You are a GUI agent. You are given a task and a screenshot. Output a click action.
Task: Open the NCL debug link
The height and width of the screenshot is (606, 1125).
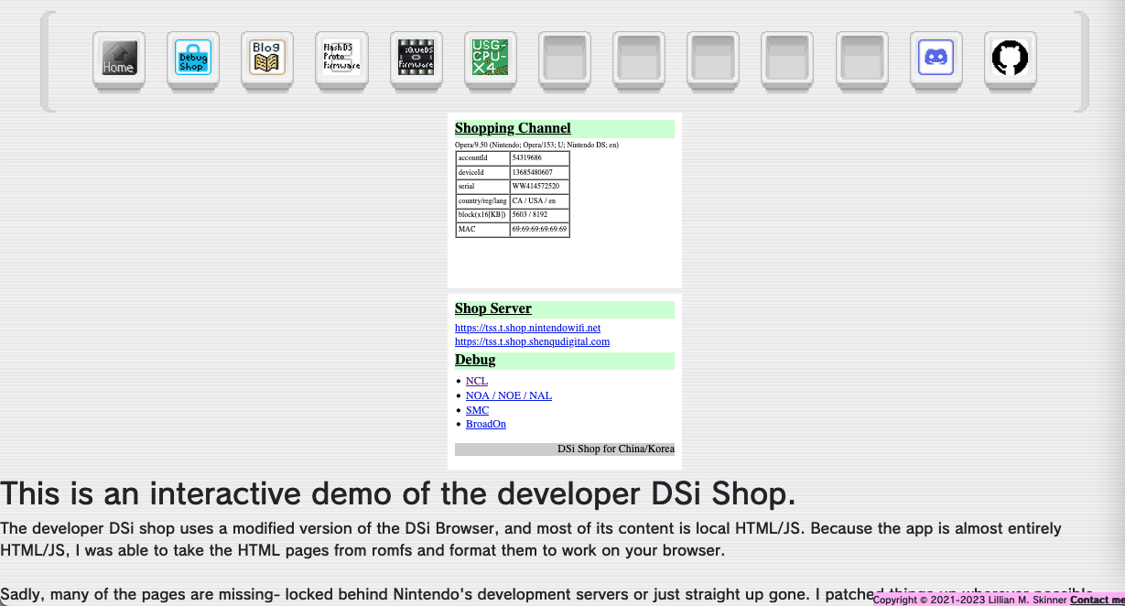(x=477, y=381)
